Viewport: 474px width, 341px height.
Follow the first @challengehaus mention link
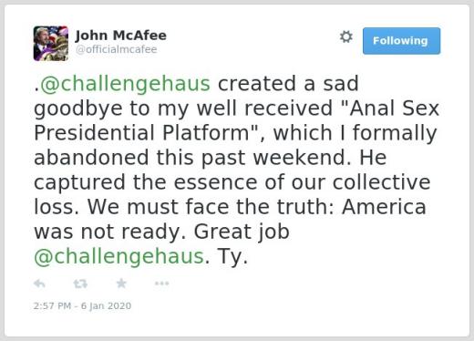coord(125,84)
